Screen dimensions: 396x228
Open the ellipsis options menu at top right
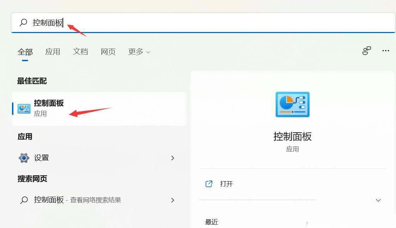385,51
